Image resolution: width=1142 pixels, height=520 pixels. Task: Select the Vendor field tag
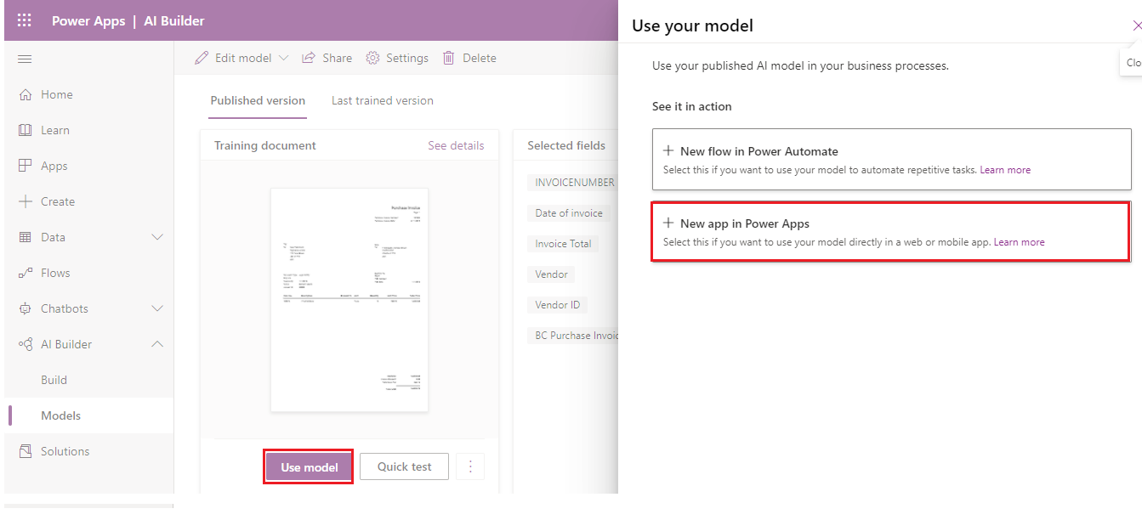click(552, 274)
